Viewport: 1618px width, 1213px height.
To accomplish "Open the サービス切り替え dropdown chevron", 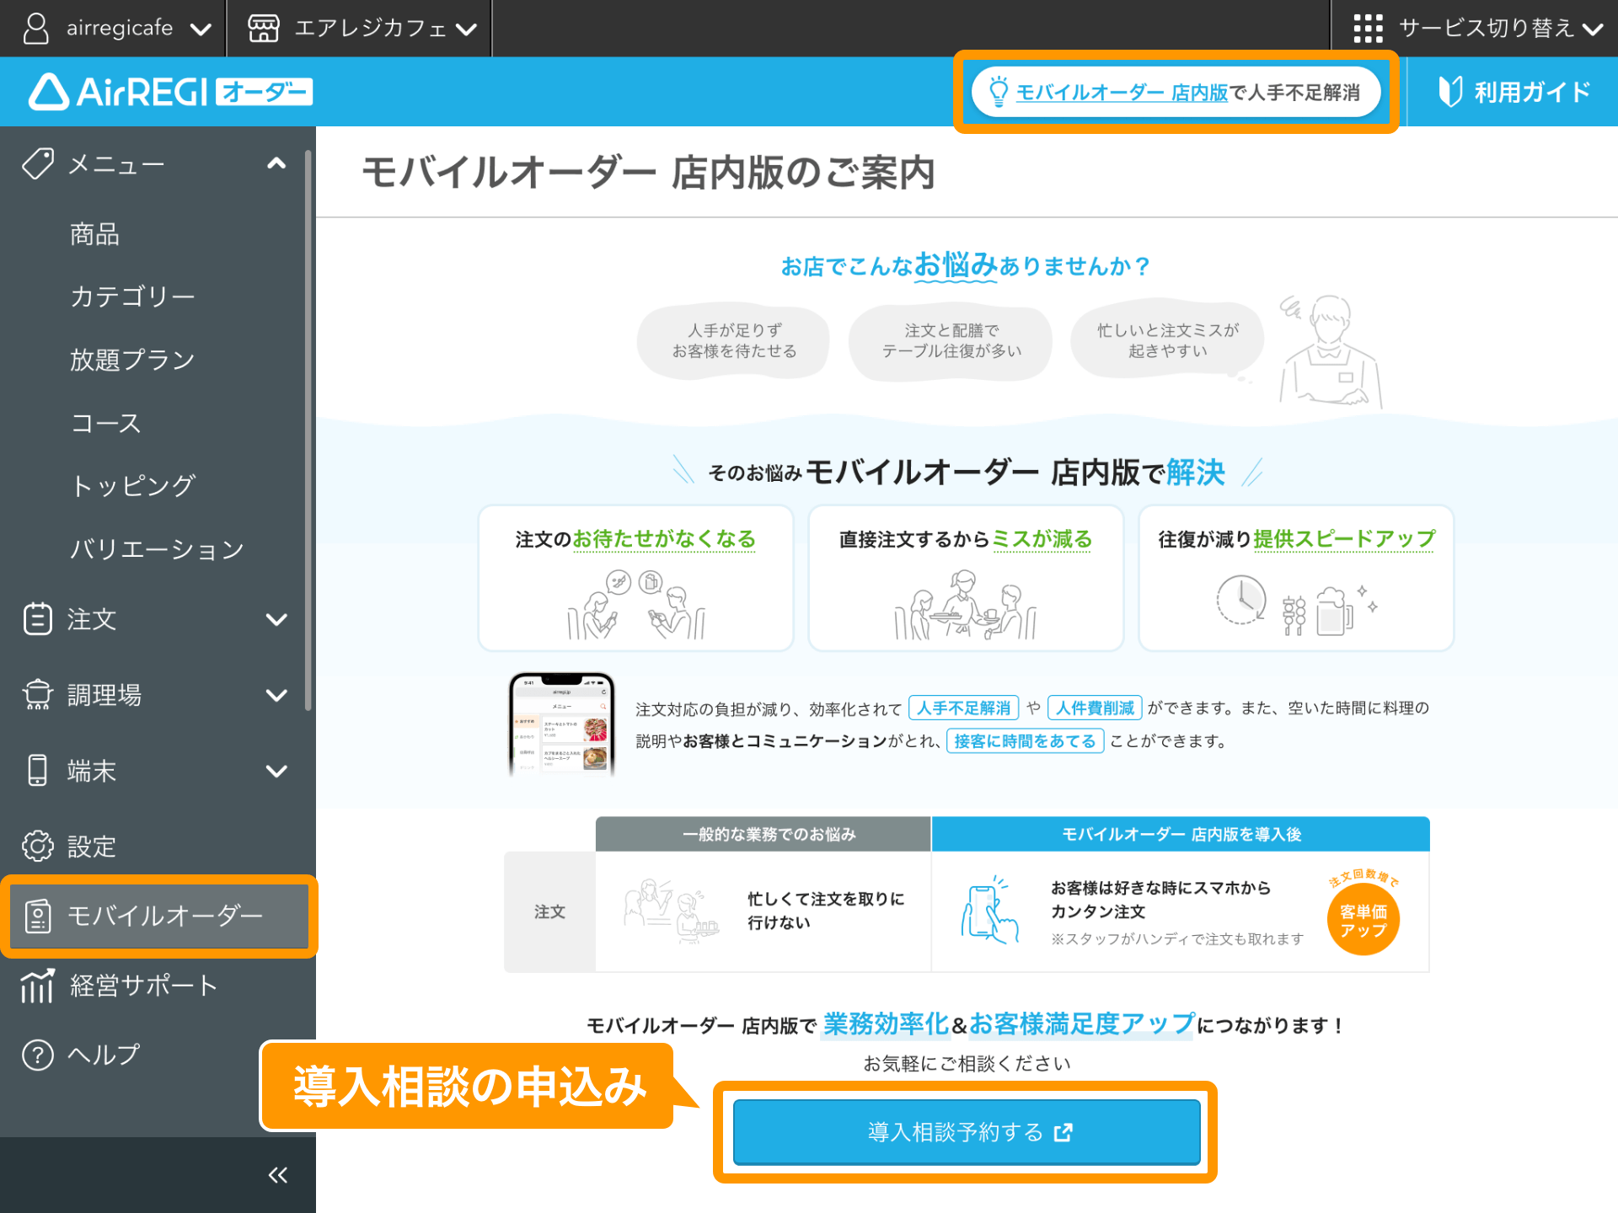I will coord(1593,29).
